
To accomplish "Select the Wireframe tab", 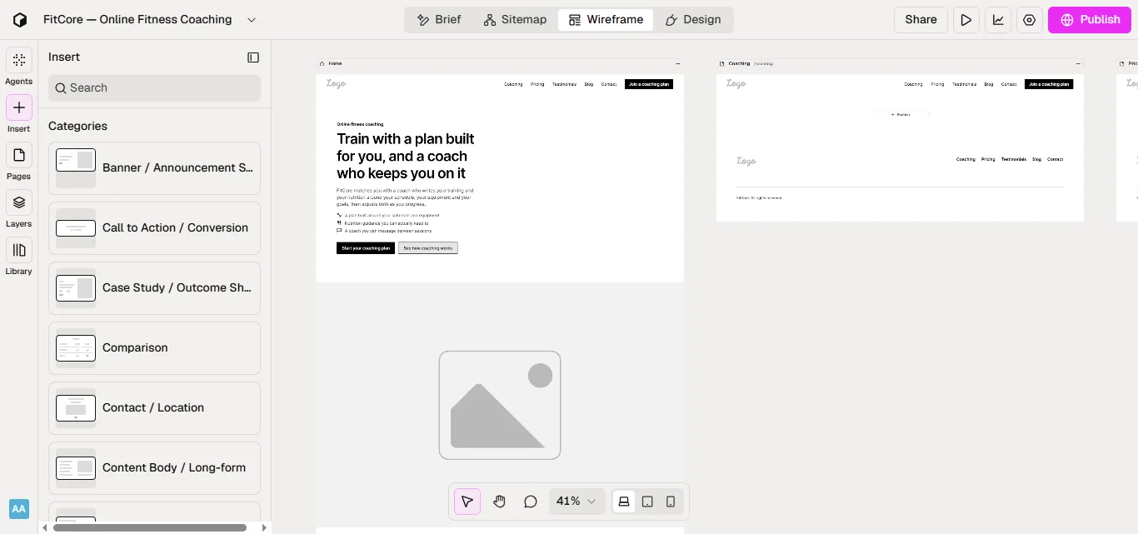I will tap(606, 20).
